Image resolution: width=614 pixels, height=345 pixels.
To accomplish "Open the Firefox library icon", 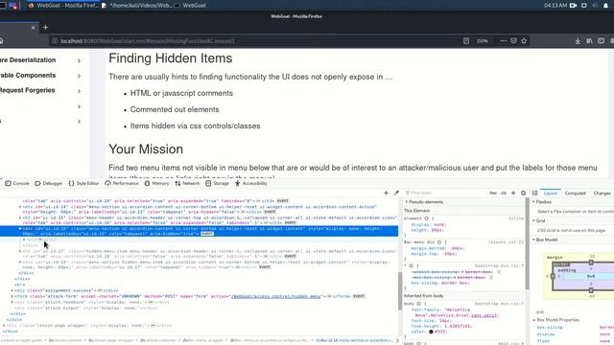I will [589, 41].
